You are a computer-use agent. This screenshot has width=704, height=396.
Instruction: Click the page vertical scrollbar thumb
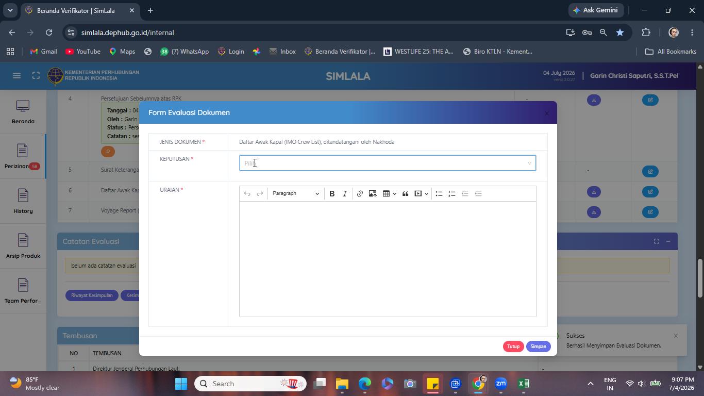pos(700,278)
